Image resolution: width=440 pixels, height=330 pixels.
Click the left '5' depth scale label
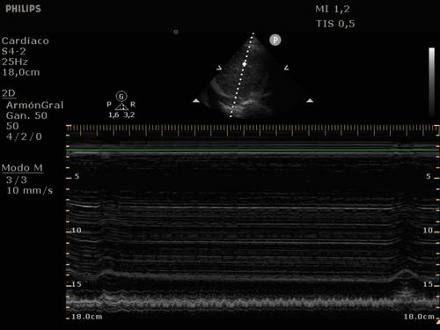coord(77,176)
